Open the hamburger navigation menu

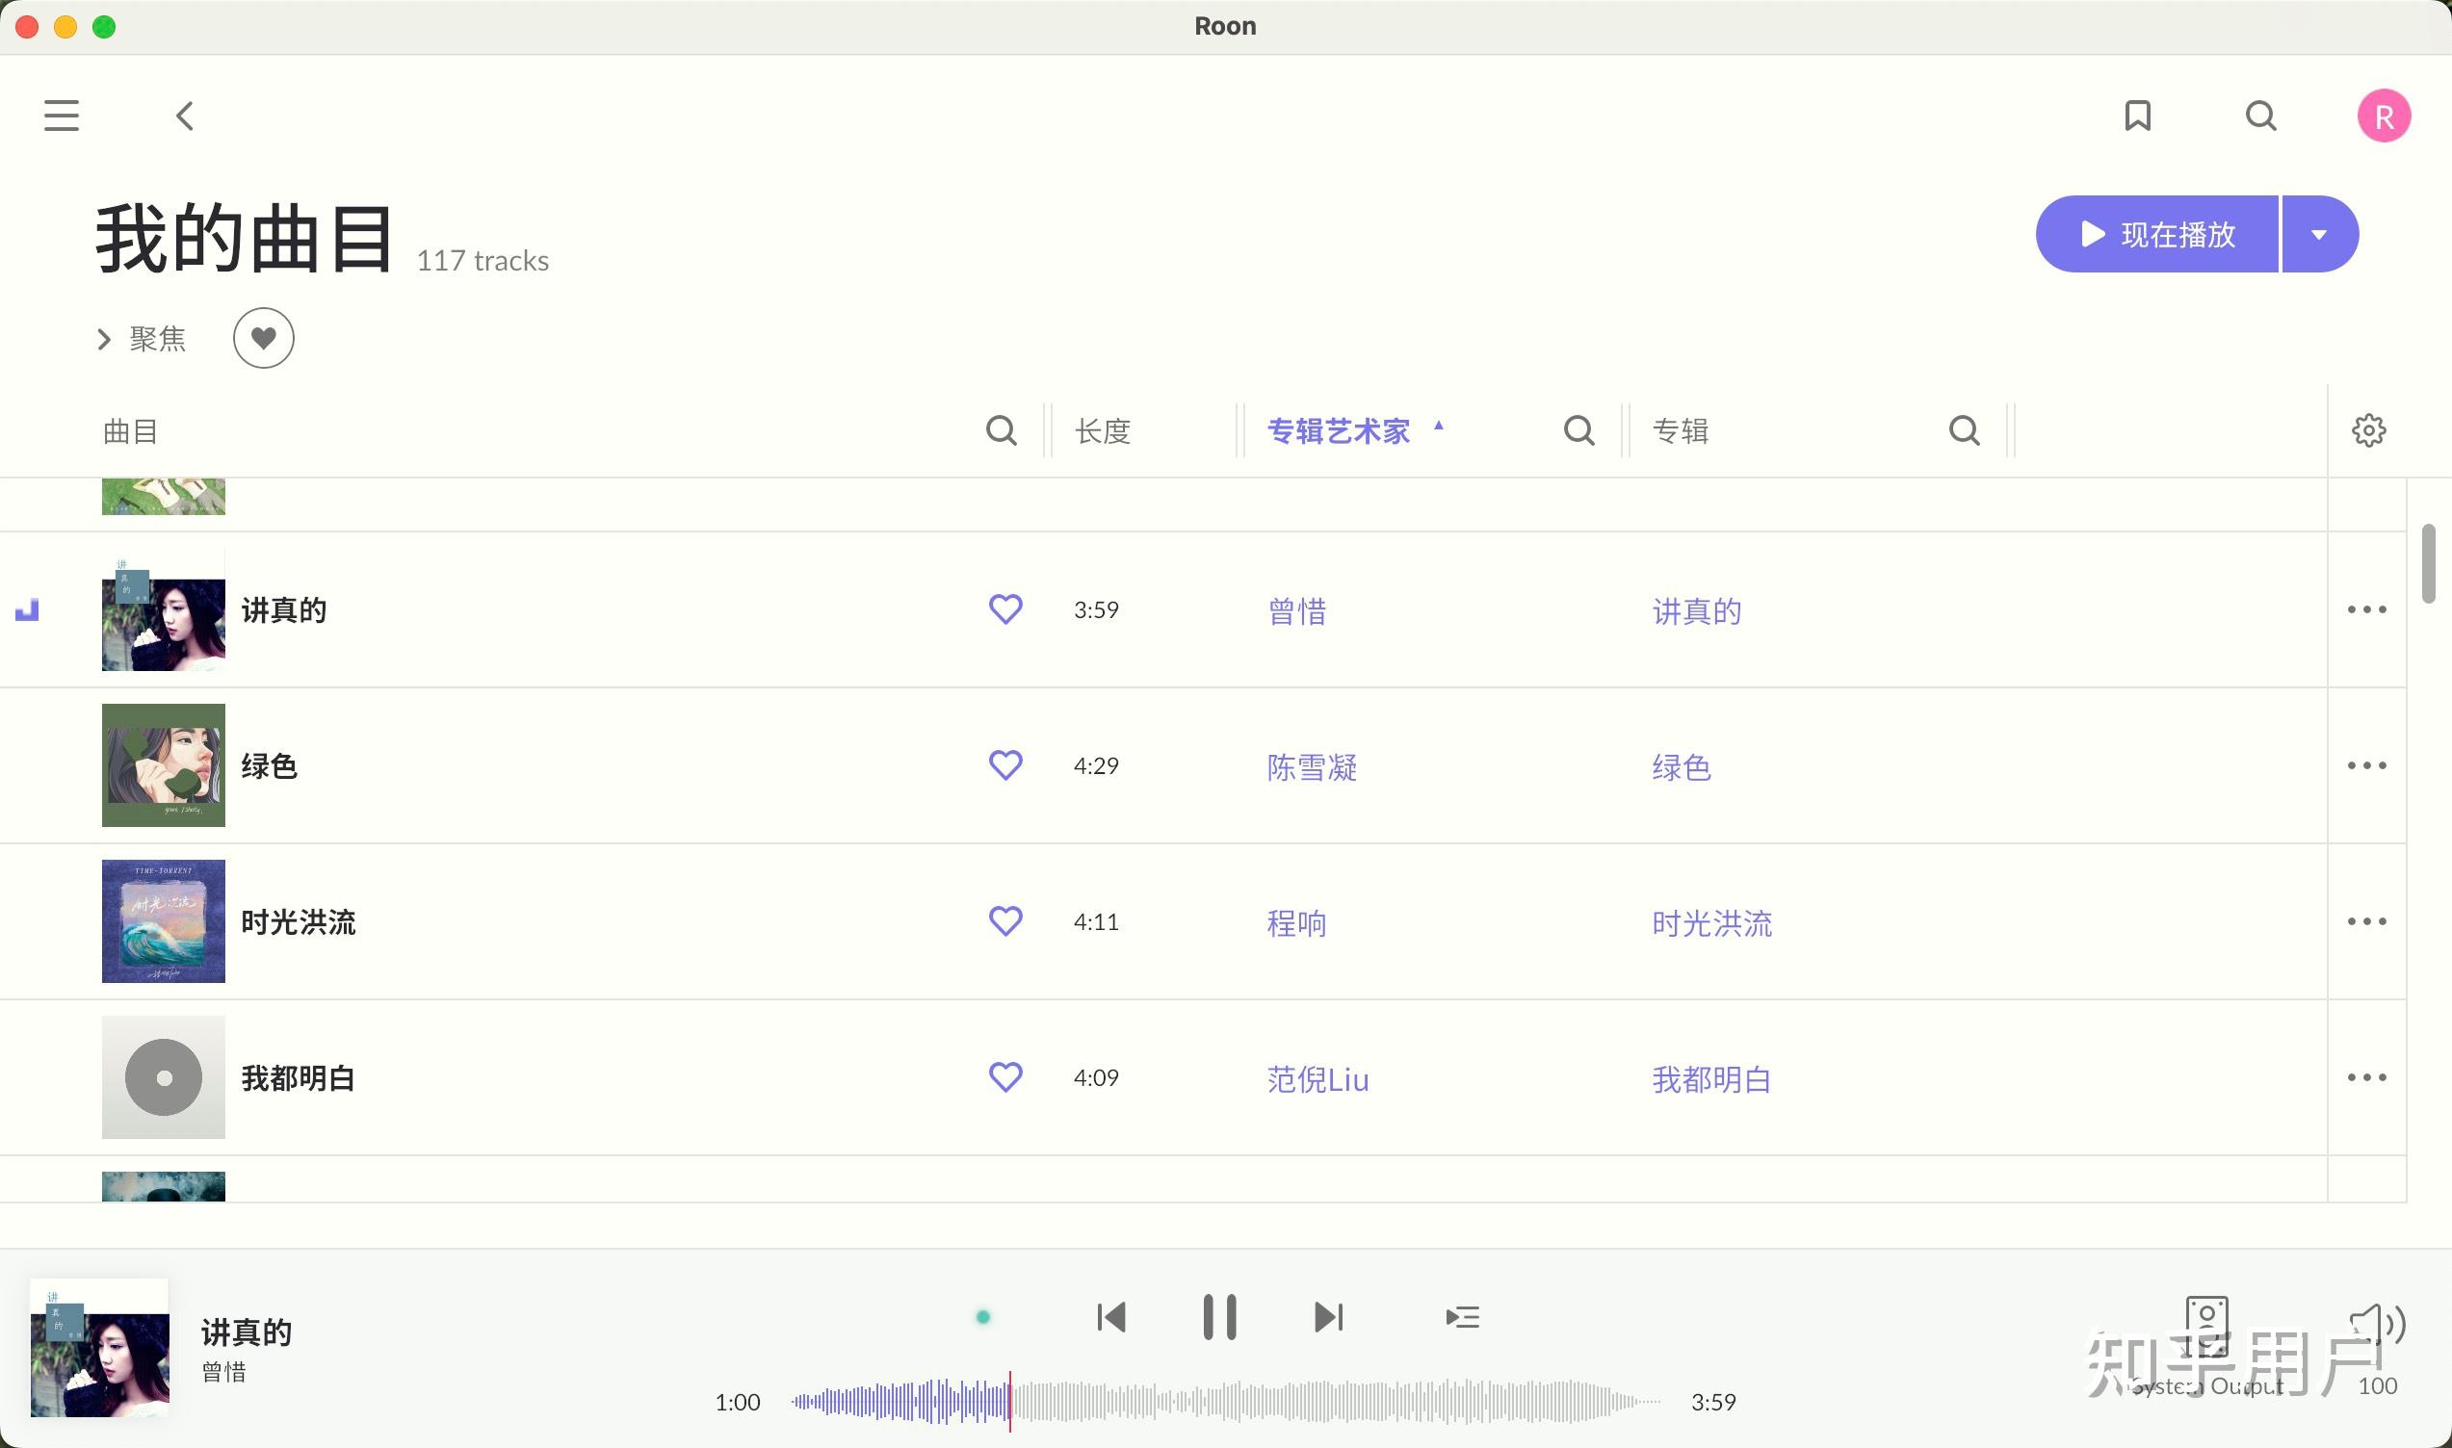[x=61, y=116]
